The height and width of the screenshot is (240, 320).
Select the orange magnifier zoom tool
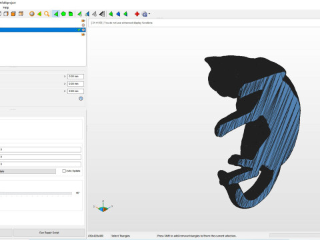[x=47, y=14]
